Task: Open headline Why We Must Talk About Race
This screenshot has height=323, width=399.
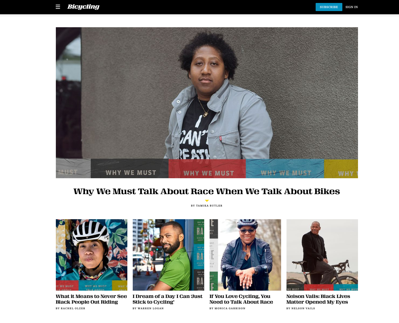Action: [x=207, y=191]
